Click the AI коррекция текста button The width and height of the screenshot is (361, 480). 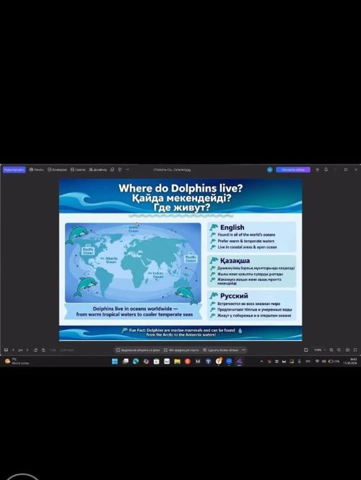coord(181,350)
